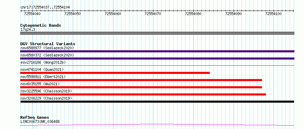
Task: Click the red bar under nsv6035155
Action: tap(141, 87)
